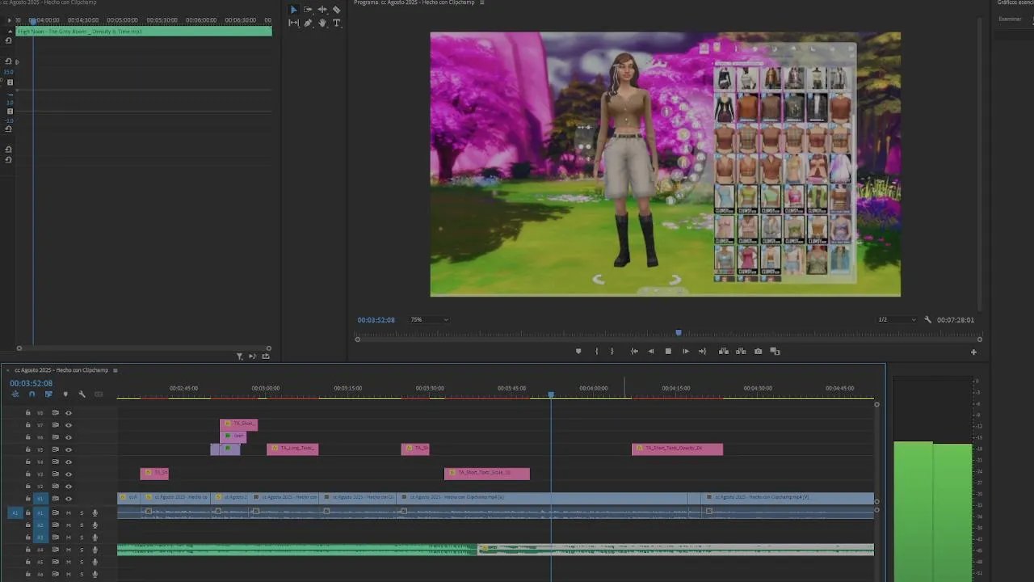This screenshot has height=582, width=1034.
Task: Select cc Agosto 2025 timeline sequence tab
Action: coord(61,370)
